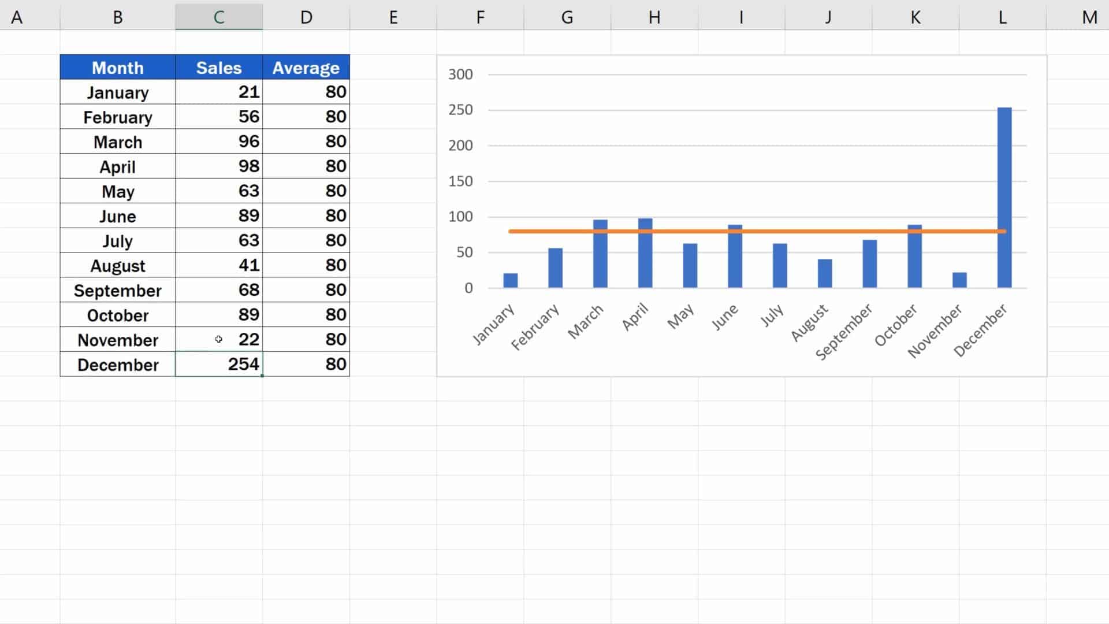Expand column C by dragging its border
The height and width of the screenshot is (624, 1109).
pos(263,17)
